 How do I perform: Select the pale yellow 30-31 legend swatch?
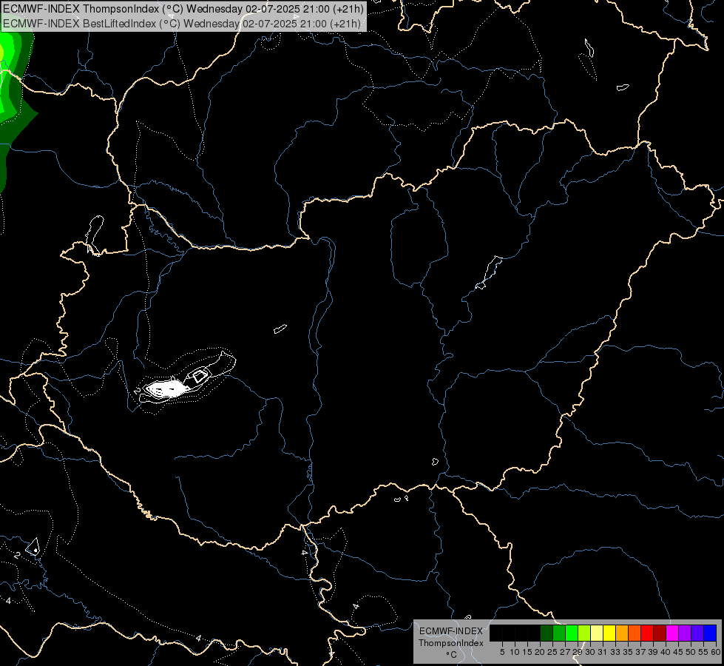(x=597, y=633)
